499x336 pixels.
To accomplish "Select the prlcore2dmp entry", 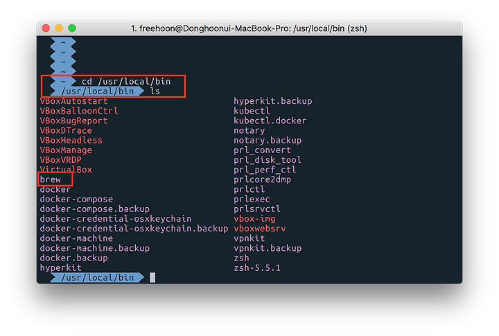I will pos(262,179).
